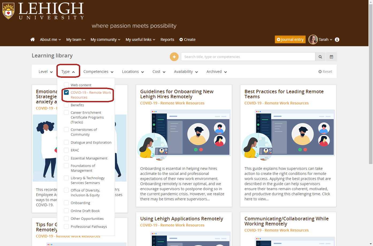This screenshot has width=373, height=246.
Task: Expand the Availability filter dropdown
Action: [186, 72]
